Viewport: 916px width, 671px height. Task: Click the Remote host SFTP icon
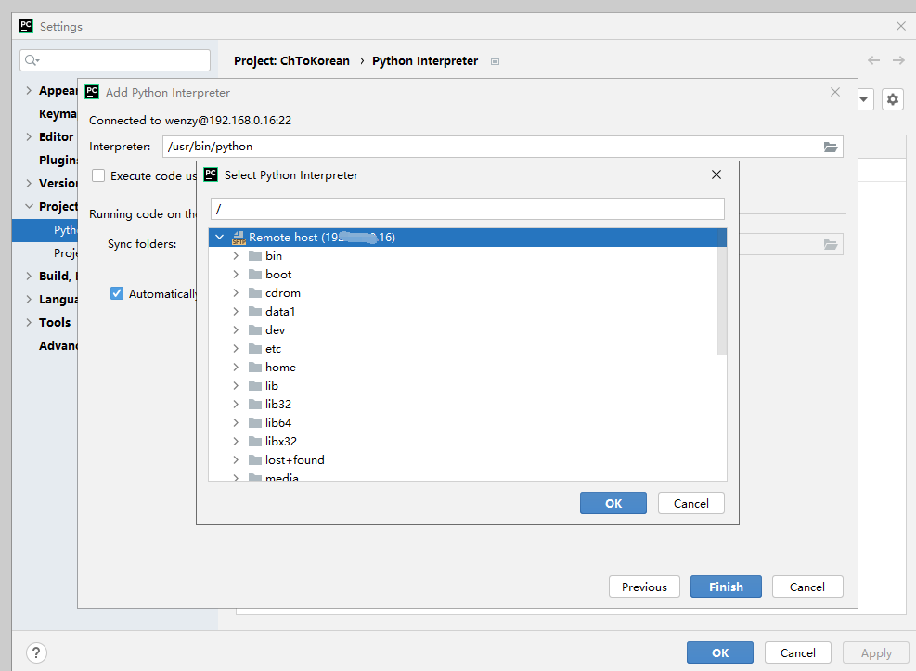point(239,237)
